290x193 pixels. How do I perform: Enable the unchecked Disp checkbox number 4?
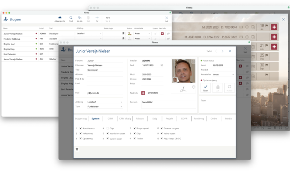tap(107, 128)
